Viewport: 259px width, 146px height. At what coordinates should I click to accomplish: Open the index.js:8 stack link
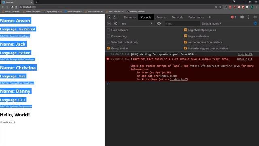pyautogui.click(x=168, y=76)
